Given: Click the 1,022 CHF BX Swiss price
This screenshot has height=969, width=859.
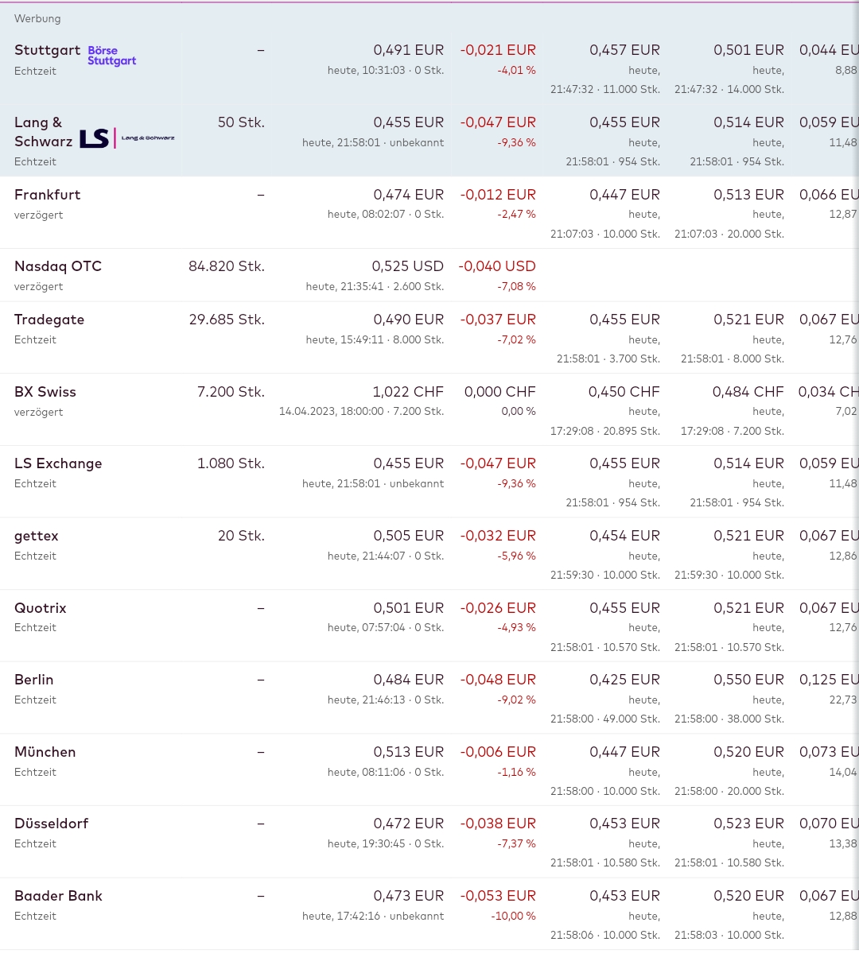Looking at the screenshot, I should point(407,392).
